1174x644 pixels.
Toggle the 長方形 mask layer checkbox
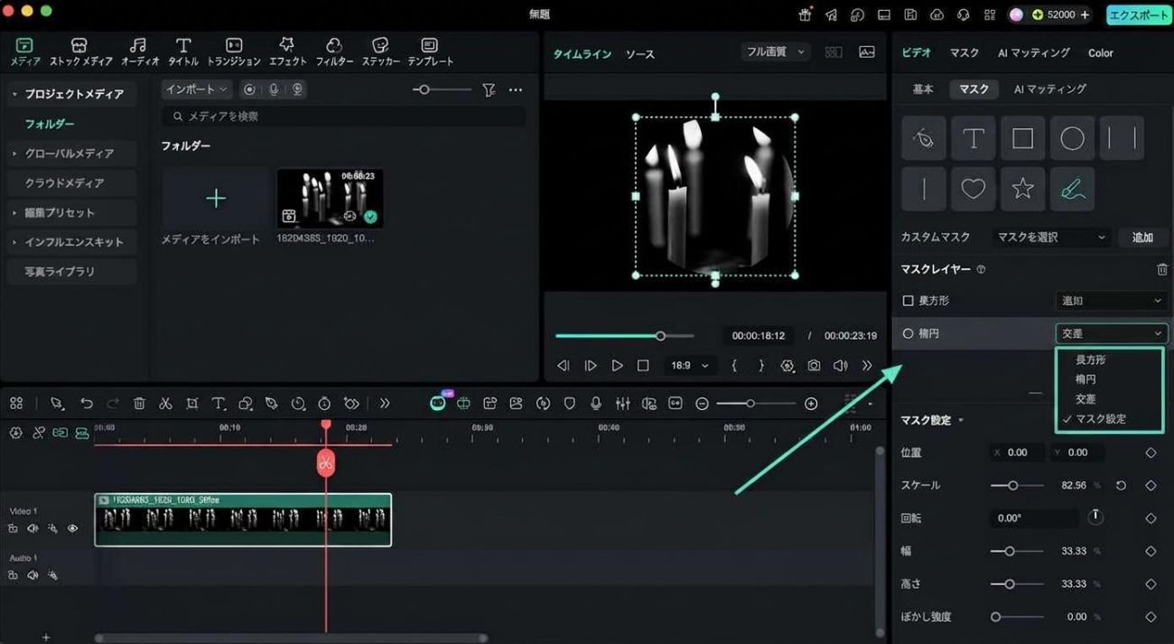pyautogui.click(x=908, y=301)
